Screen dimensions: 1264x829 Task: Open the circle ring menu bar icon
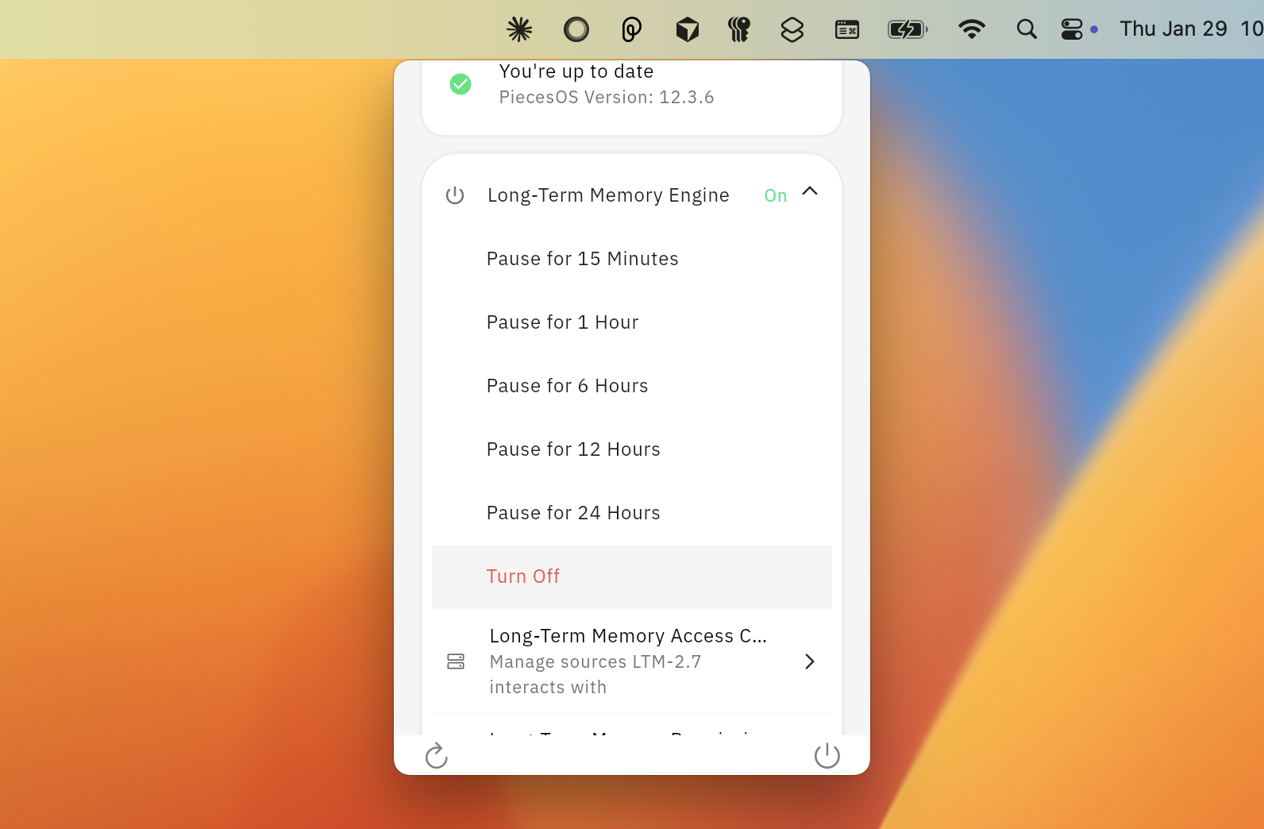click(x=576, y=30)
